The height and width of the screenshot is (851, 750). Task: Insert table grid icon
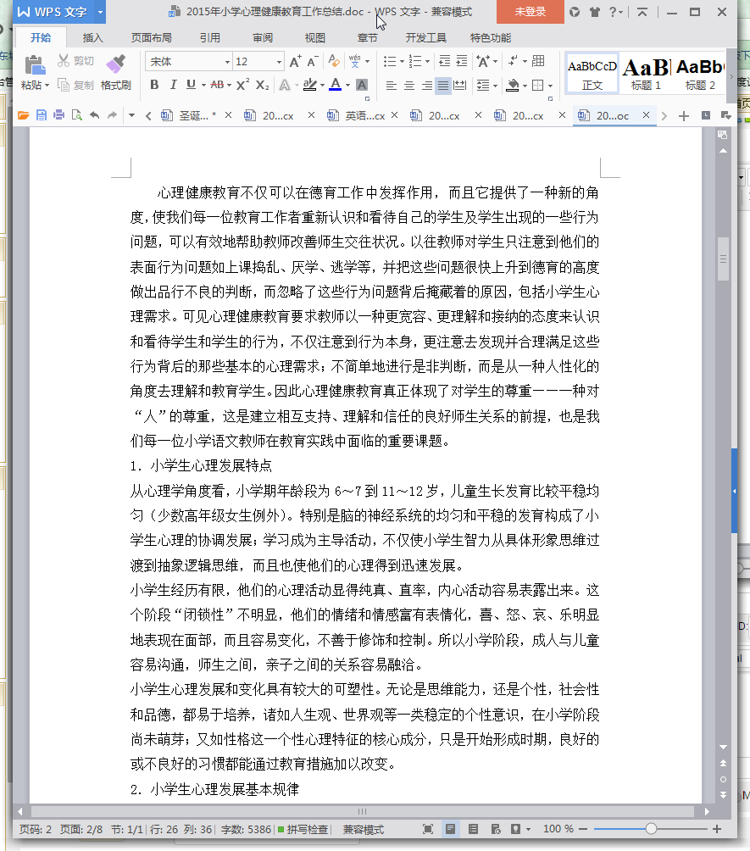pos(538,61)
